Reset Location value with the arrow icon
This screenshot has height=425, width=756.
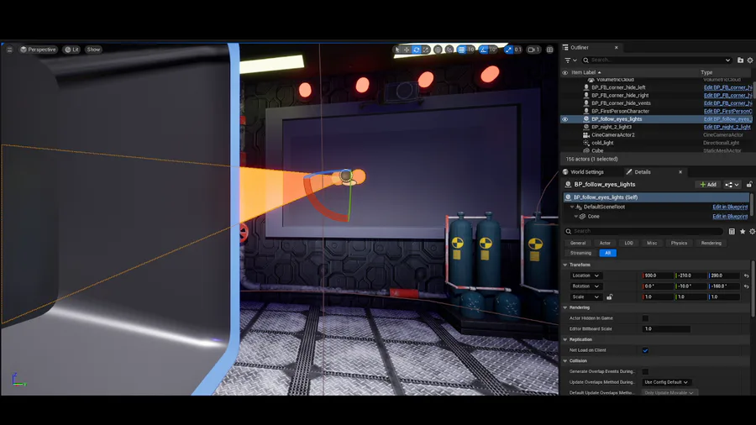[x=747, y=275]
